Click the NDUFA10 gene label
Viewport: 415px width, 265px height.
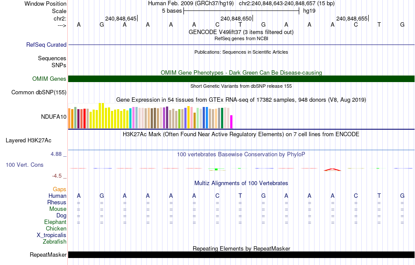tap(54, 117)
